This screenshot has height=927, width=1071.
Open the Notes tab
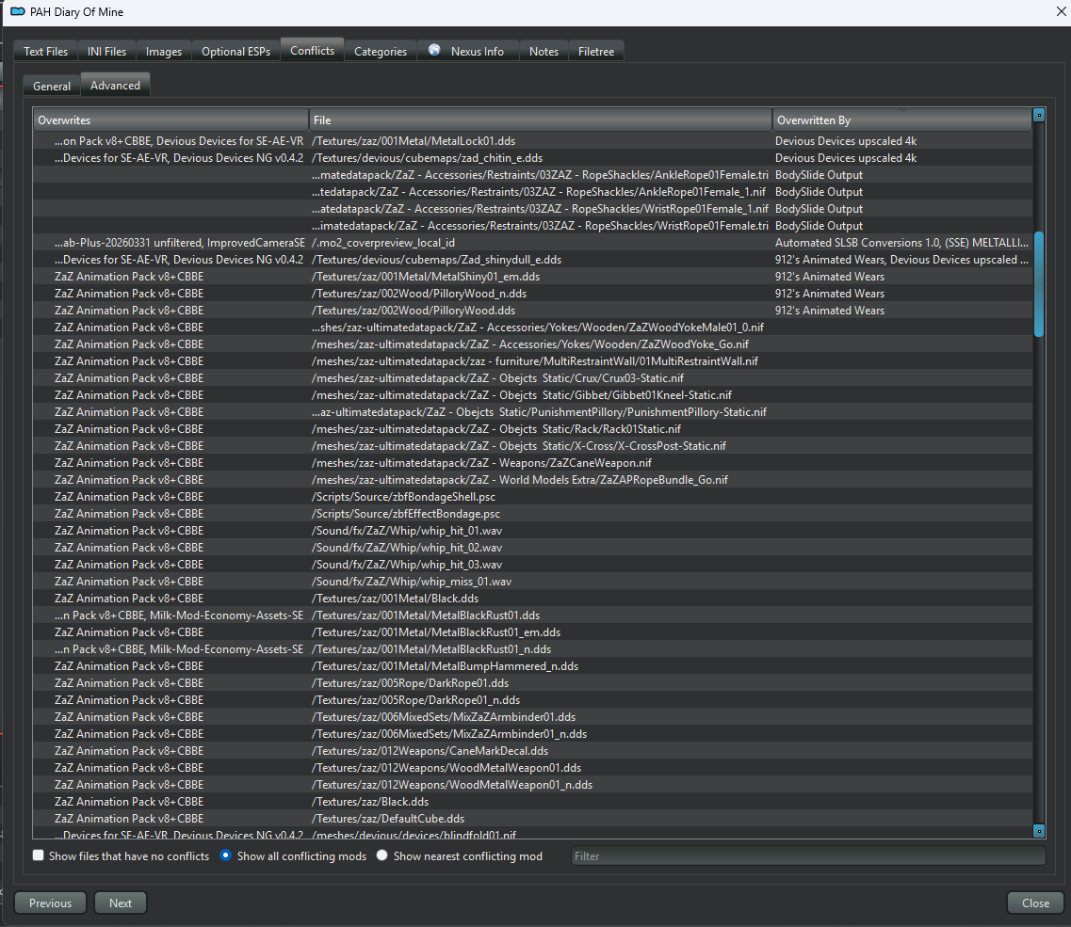pyautogui.click(x=544, y=51)
